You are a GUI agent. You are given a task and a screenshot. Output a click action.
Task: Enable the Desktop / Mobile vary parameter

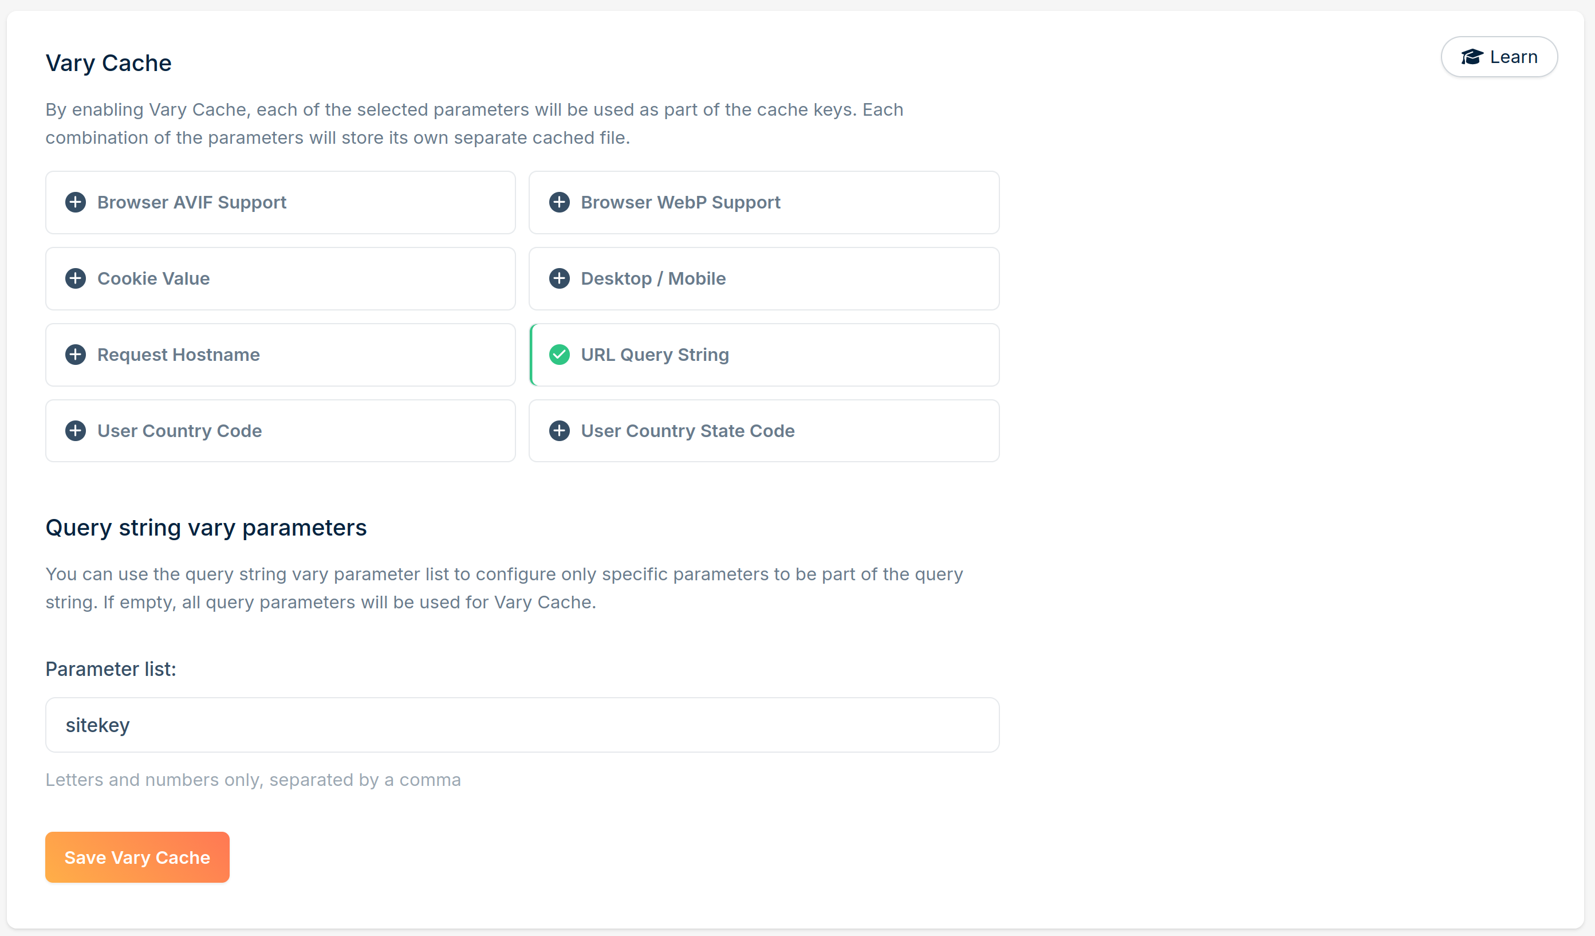764,278
